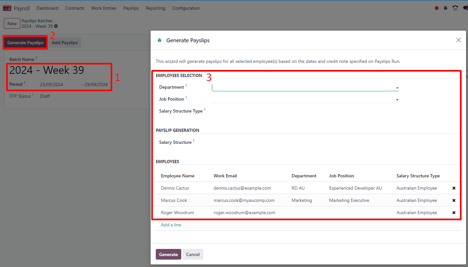Click the bug icon beside Generate Payslips dialog title
The height and width of the screenshot is (267, 468).
[x=159, y=40]
